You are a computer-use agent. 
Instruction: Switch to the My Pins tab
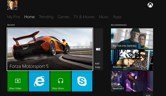pyautogui.click(x=13, y=17)
